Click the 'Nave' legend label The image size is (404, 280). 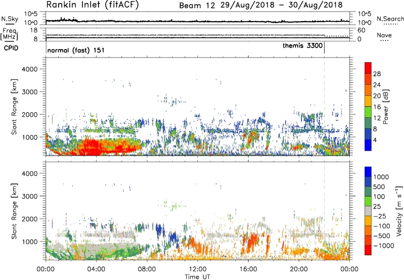click(x=384, y=35)
